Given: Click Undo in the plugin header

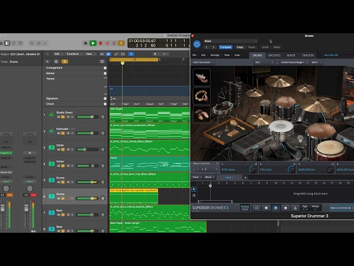Looking at the screenshot, I should point(265,47).
